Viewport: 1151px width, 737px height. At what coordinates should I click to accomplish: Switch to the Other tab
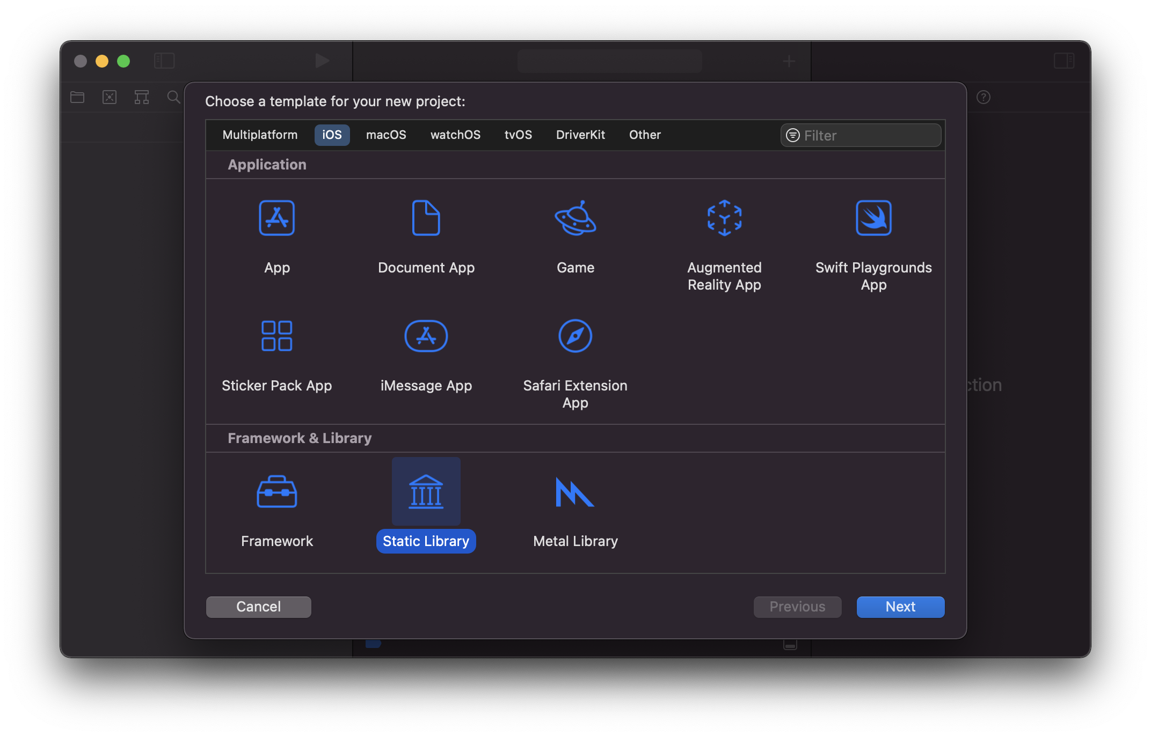click(x=645, y=135)
